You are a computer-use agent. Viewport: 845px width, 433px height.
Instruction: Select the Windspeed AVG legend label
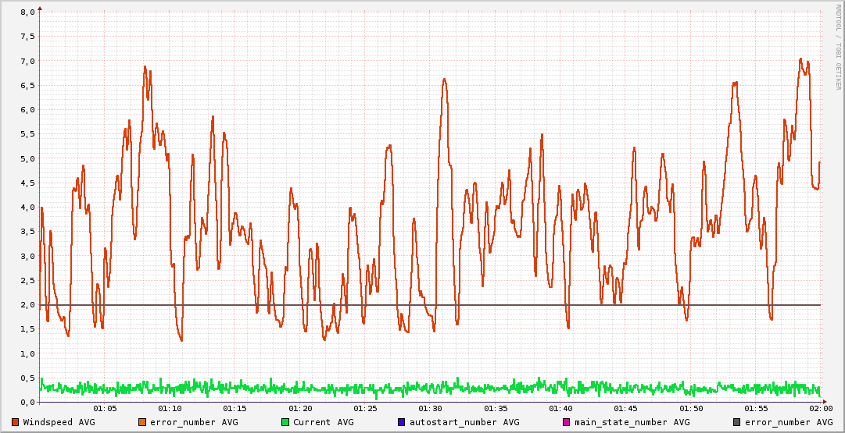click(x=59, y=422)
